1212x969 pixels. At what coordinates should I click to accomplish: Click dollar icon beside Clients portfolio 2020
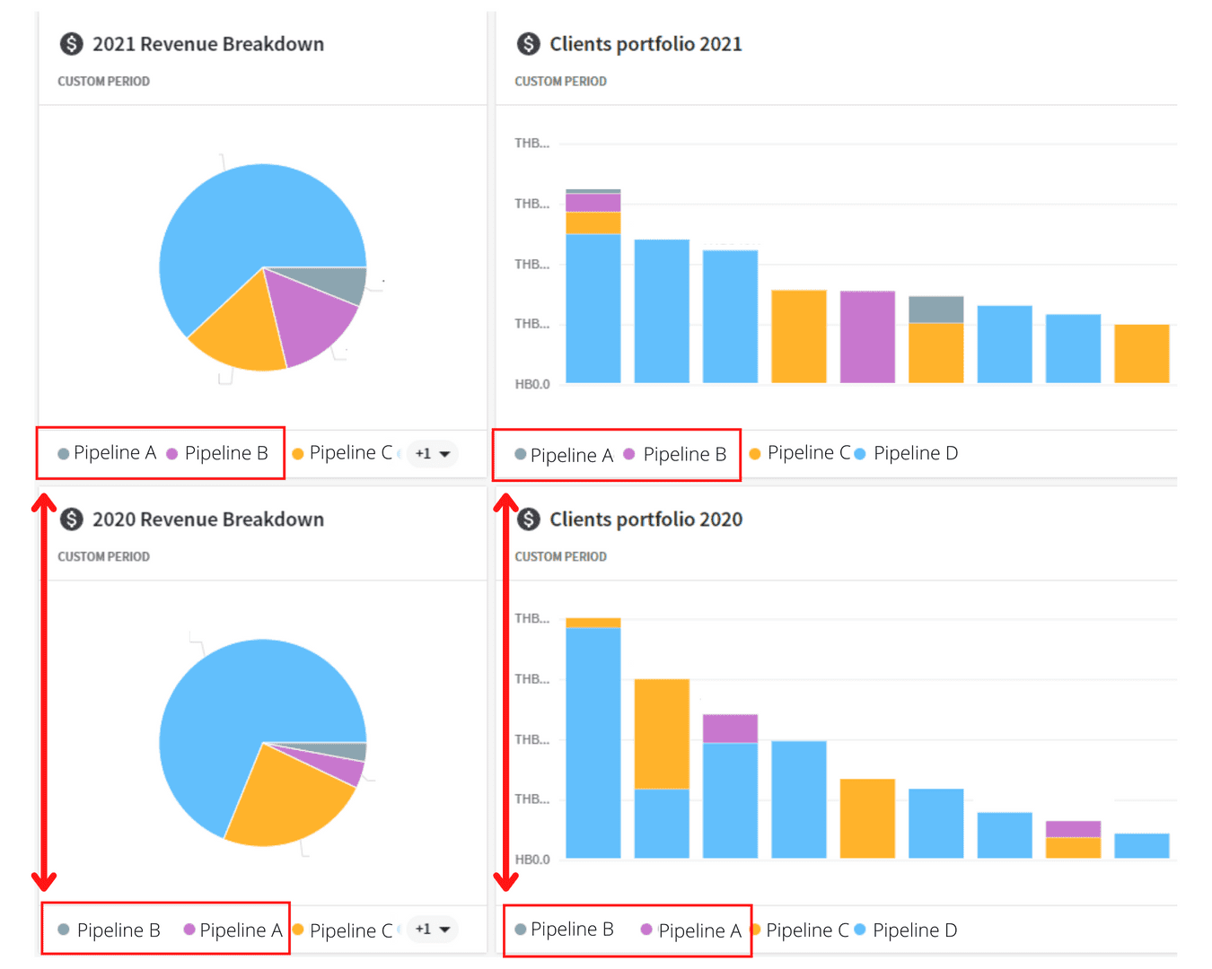(529, 519)
